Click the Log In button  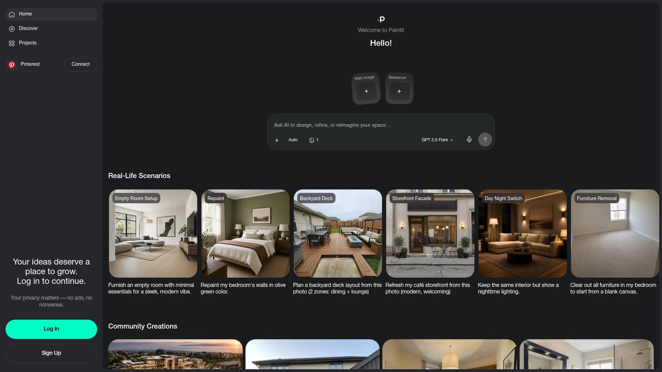coord(51,329)
